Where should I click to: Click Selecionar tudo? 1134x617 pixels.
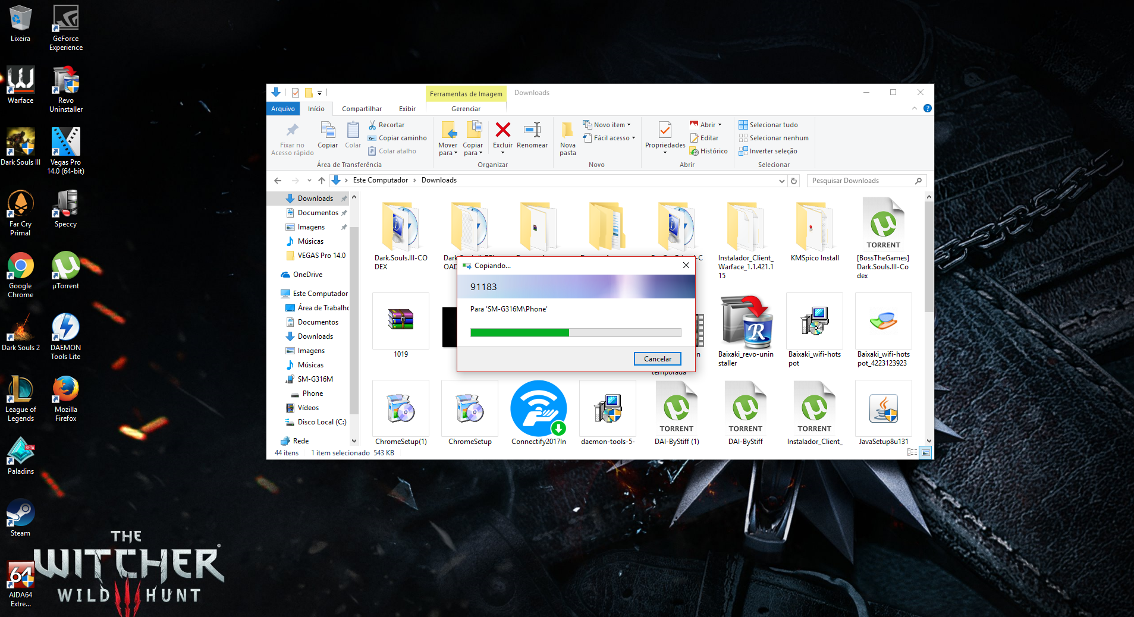(x=768, y=125)
